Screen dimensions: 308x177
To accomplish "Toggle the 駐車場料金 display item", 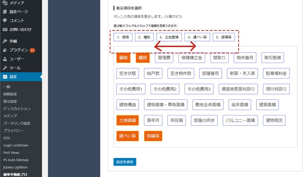I will point(277,73).
